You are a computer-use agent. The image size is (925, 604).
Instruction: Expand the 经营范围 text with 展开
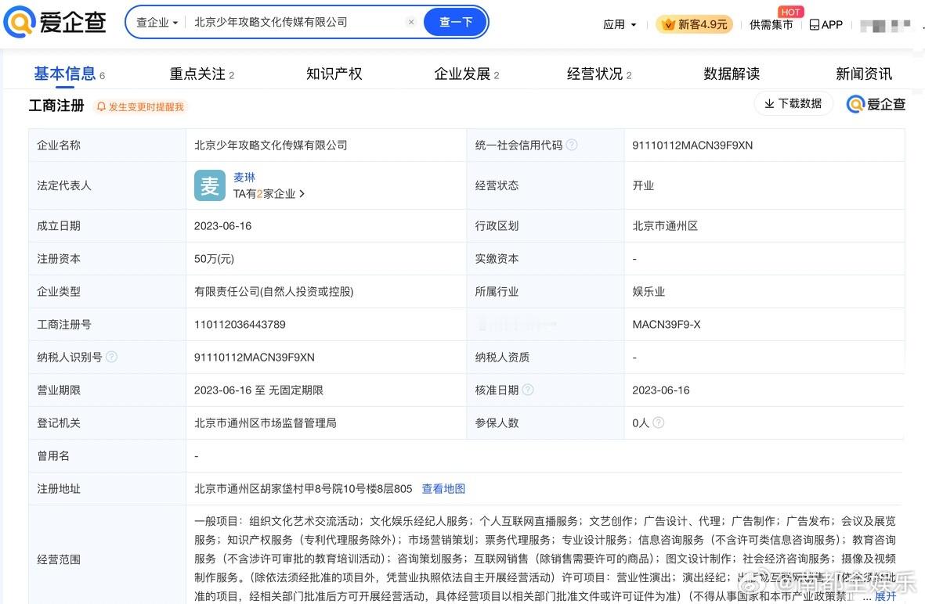[886, 596]
